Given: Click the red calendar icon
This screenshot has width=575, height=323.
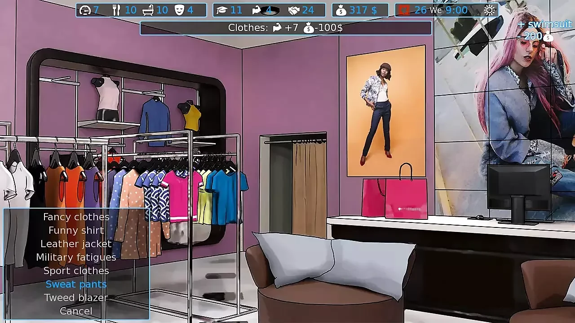Looking at the screenshot, I should [404, 10].
